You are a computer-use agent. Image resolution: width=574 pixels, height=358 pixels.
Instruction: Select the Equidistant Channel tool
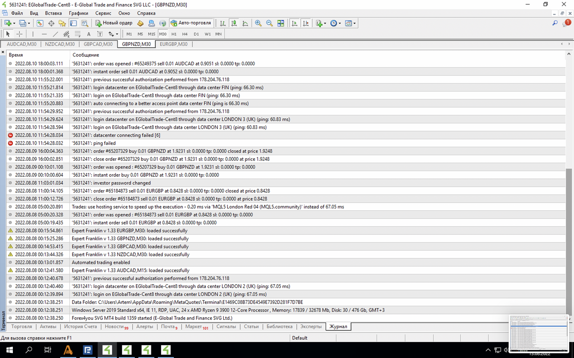66,34
